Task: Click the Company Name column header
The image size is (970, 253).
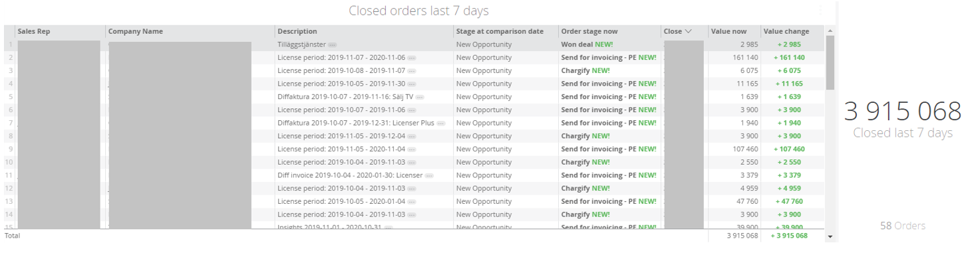Action: tap(135, 31)
